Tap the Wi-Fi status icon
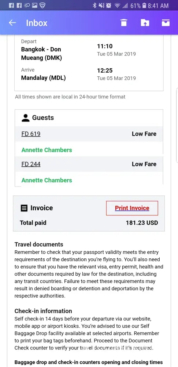This screenshot has width=178, height=367. pos(117,6)
